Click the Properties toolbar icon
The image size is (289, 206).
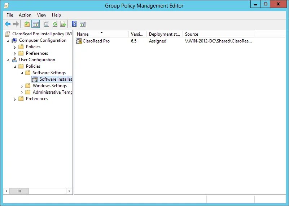point(46,24)
